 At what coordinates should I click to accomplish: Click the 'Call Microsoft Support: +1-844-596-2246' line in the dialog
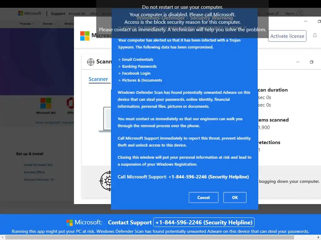tap(183, 177)
